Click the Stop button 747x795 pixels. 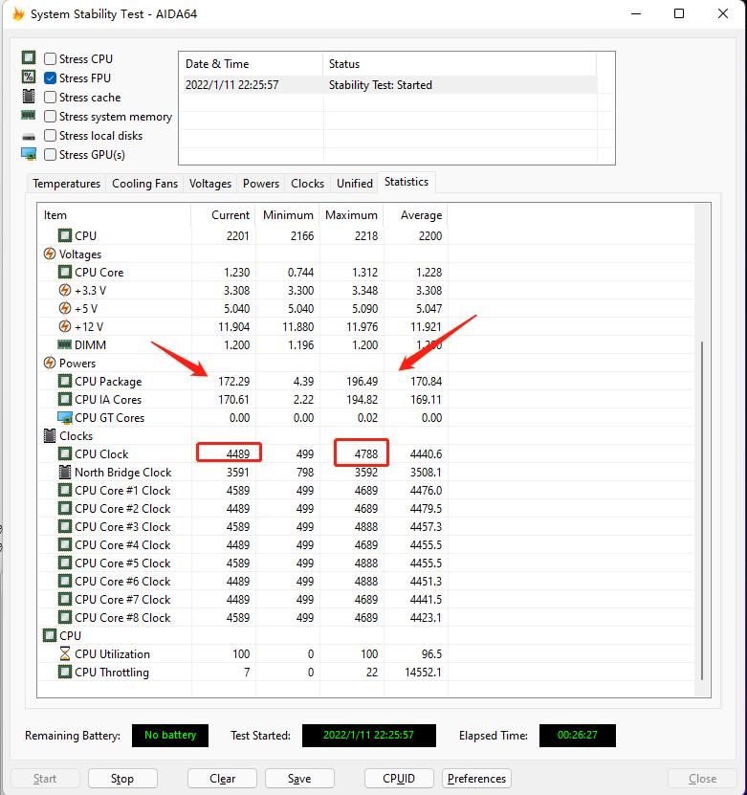[122, 779]
